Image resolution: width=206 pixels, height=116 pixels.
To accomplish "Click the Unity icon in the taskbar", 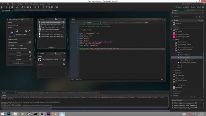I will (x=29, y=114).
